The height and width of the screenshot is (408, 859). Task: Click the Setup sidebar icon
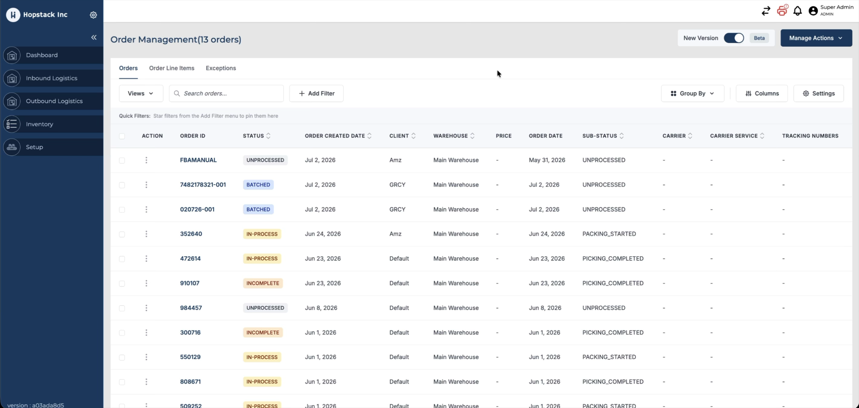[x=12, y=147]
